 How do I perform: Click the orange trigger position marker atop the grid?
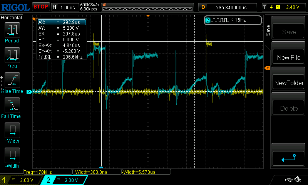[148, 16]
